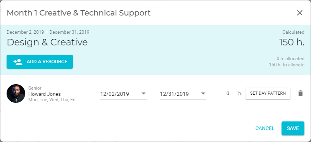Delete Howard Jones with the trash icon
311x142 pixels.
point(301,93)
